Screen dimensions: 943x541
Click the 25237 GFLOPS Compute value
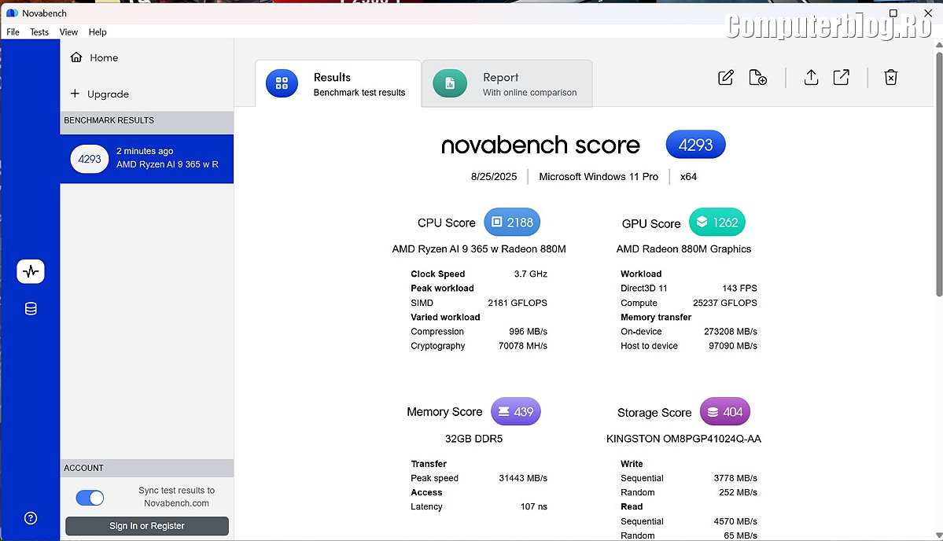[724, 303]
